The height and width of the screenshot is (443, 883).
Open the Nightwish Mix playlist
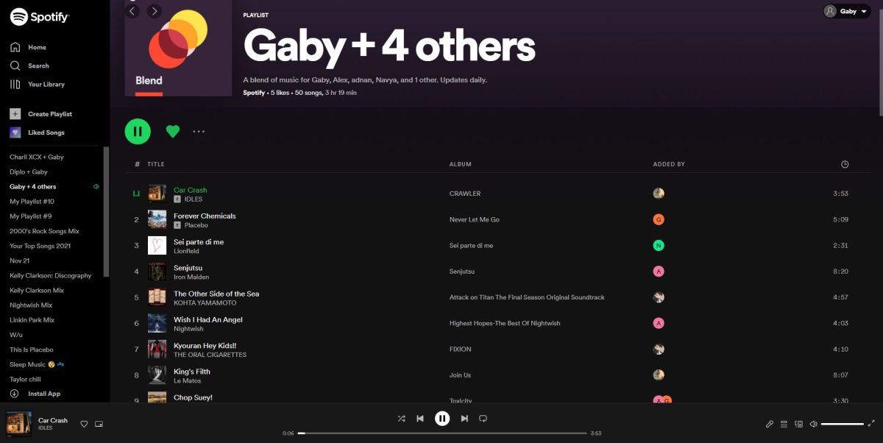coord(31,305)
